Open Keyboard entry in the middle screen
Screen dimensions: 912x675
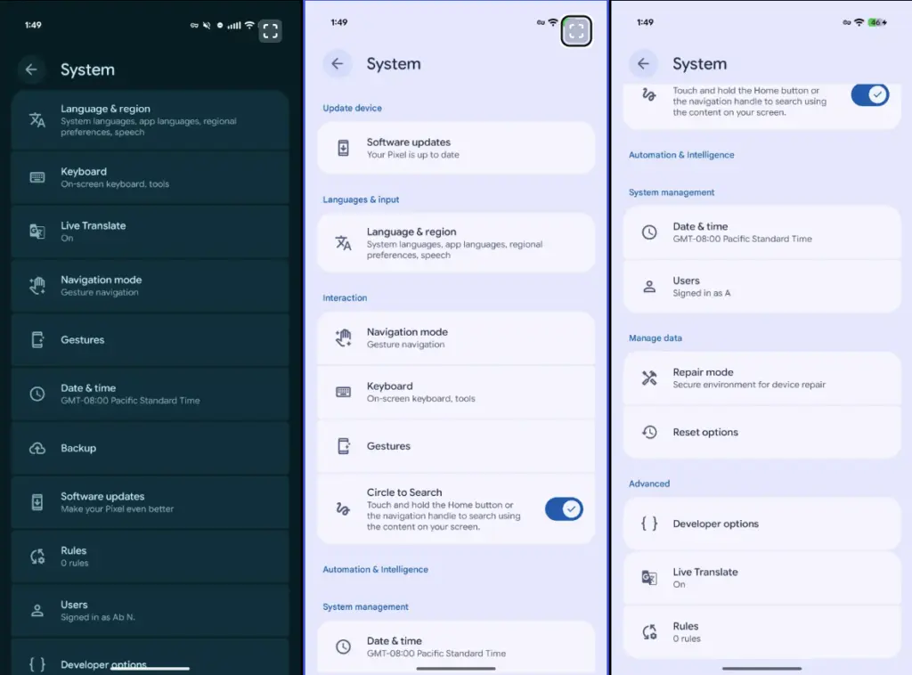point(456,392)
